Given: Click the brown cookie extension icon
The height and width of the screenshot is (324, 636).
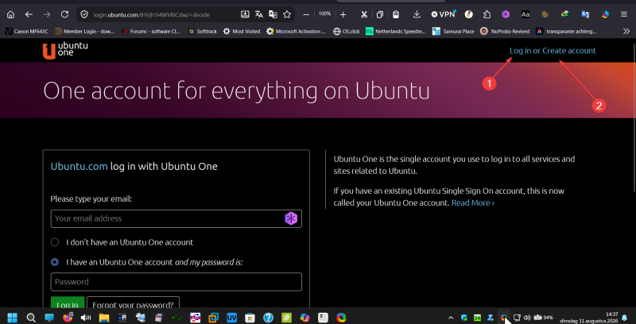Looking at the screenshot, I should click(545, 14).
